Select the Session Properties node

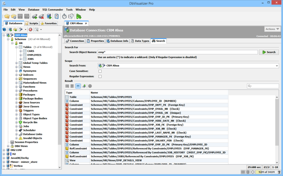tap(26, 142)
